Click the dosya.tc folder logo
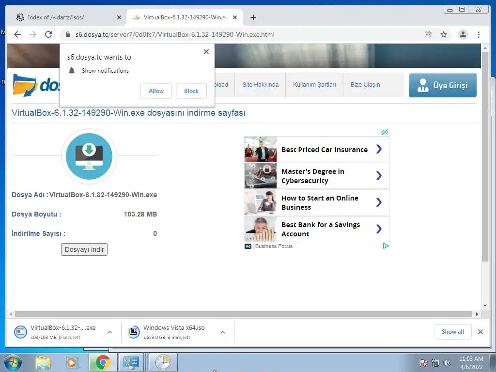 pyautogui.click(x=24, y=85)
